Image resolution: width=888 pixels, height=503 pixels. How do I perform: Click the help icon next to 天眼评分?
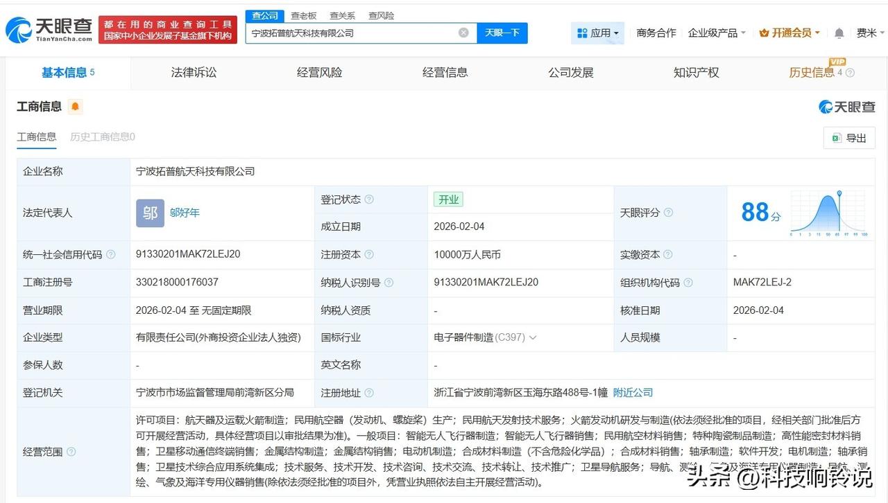click(669, 213)
